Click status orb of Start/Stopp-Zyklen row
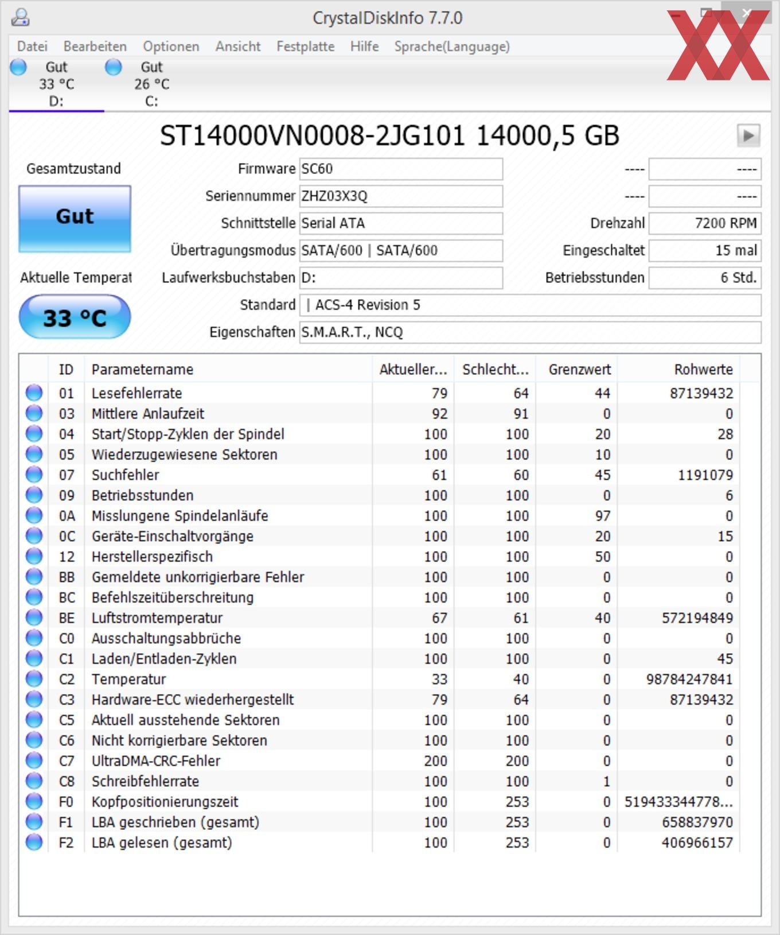Viewport: 780px width, 935px height. tap(34, 433)
